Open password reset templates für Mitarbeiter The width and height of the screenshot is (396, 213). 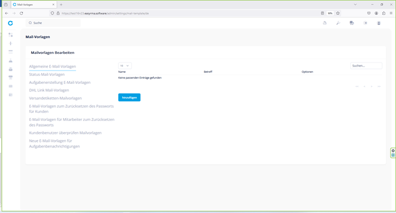(72, 122)
